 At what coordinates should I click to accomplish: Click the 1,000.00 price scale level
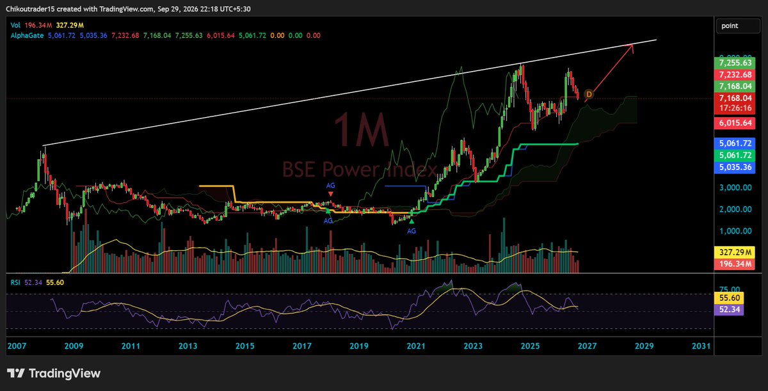click(x=735, y=231)
